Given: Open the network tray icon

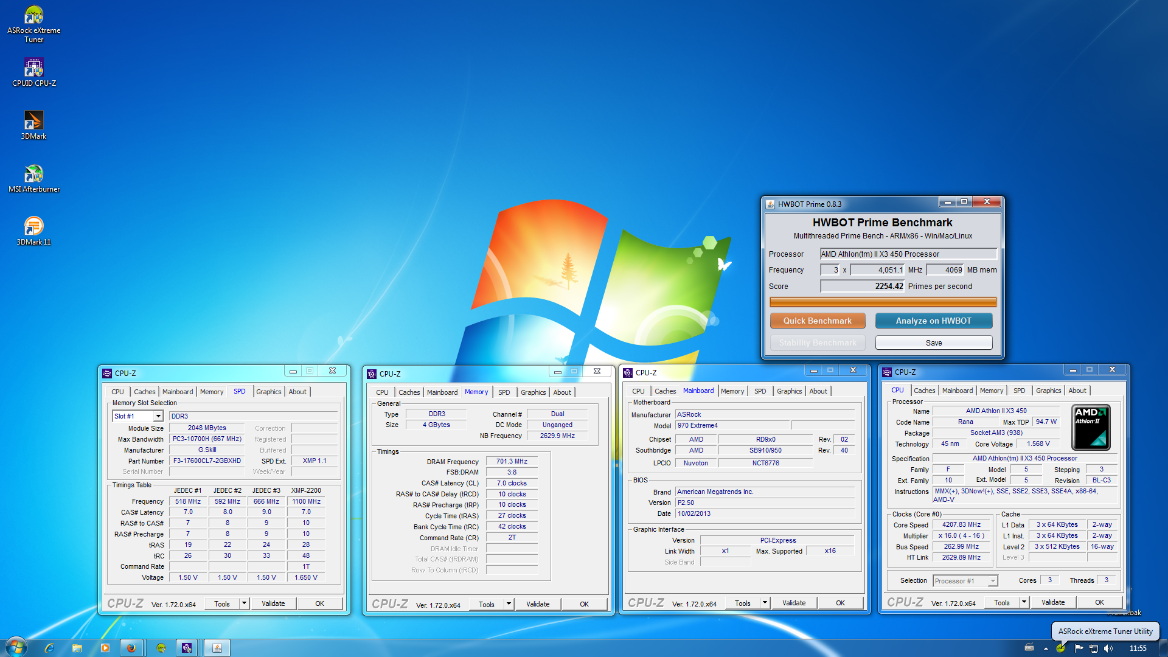Looking at the screenshot, I should (x=1093, y=648).
